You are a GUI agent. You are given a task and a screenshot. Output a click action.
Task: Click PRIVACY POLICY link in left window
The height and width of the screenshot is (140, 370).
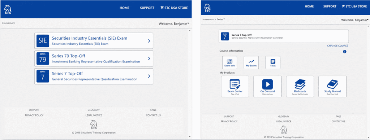pyautogui.click(x=34, y=115)
